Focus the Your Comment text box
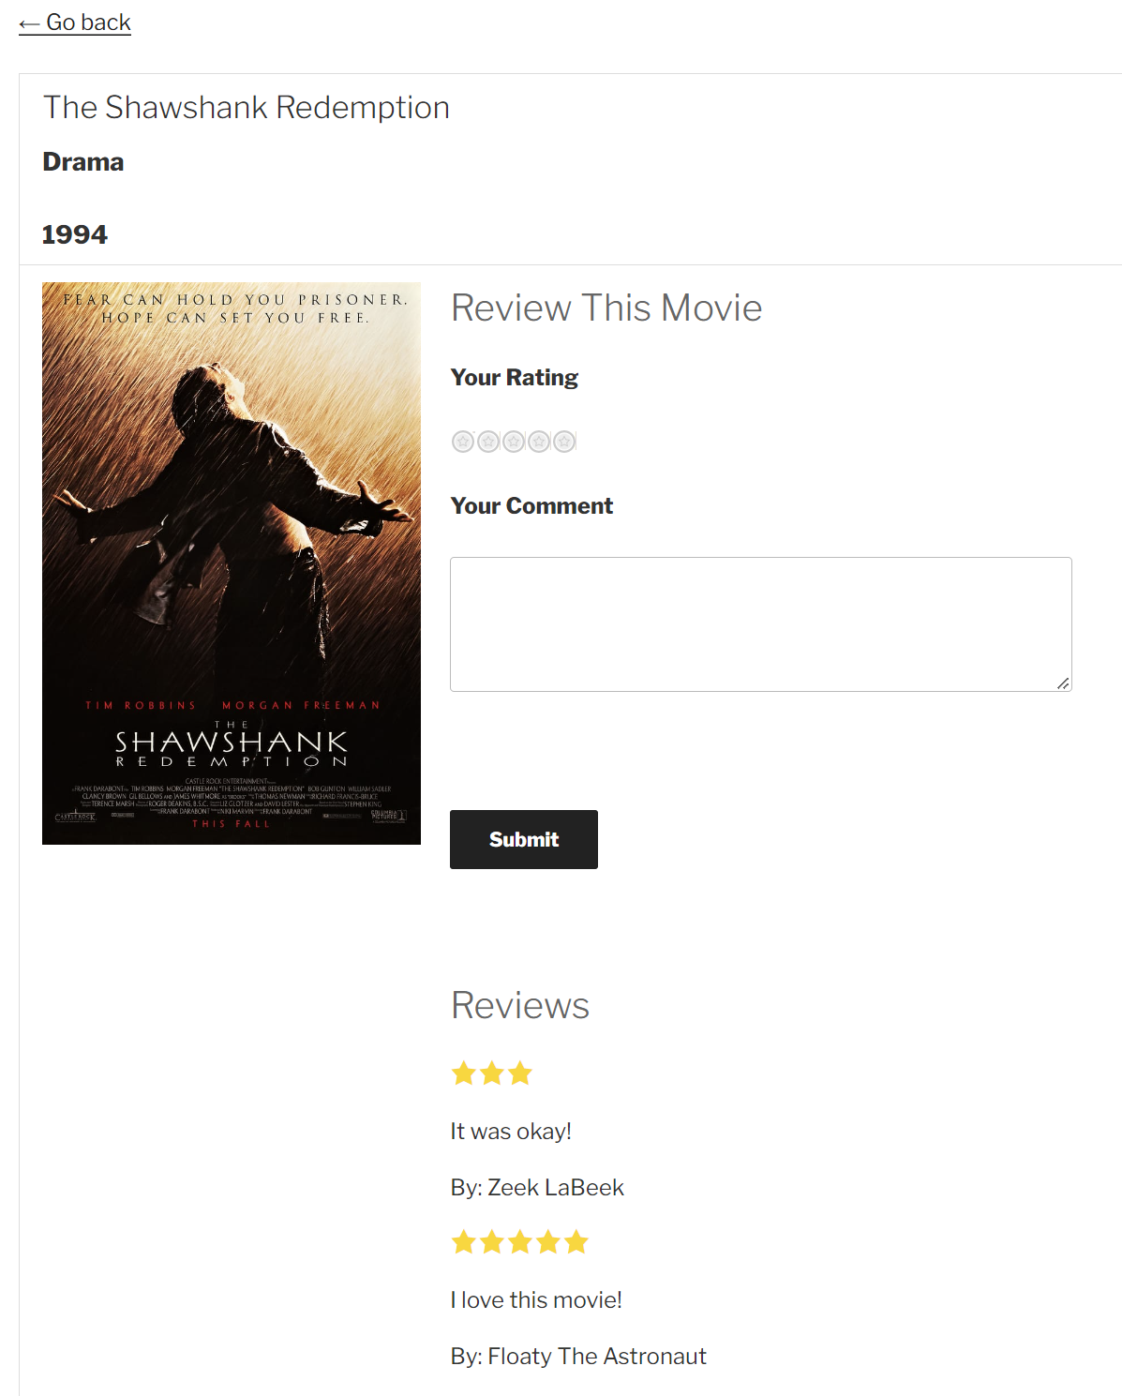 pos(760,624)
